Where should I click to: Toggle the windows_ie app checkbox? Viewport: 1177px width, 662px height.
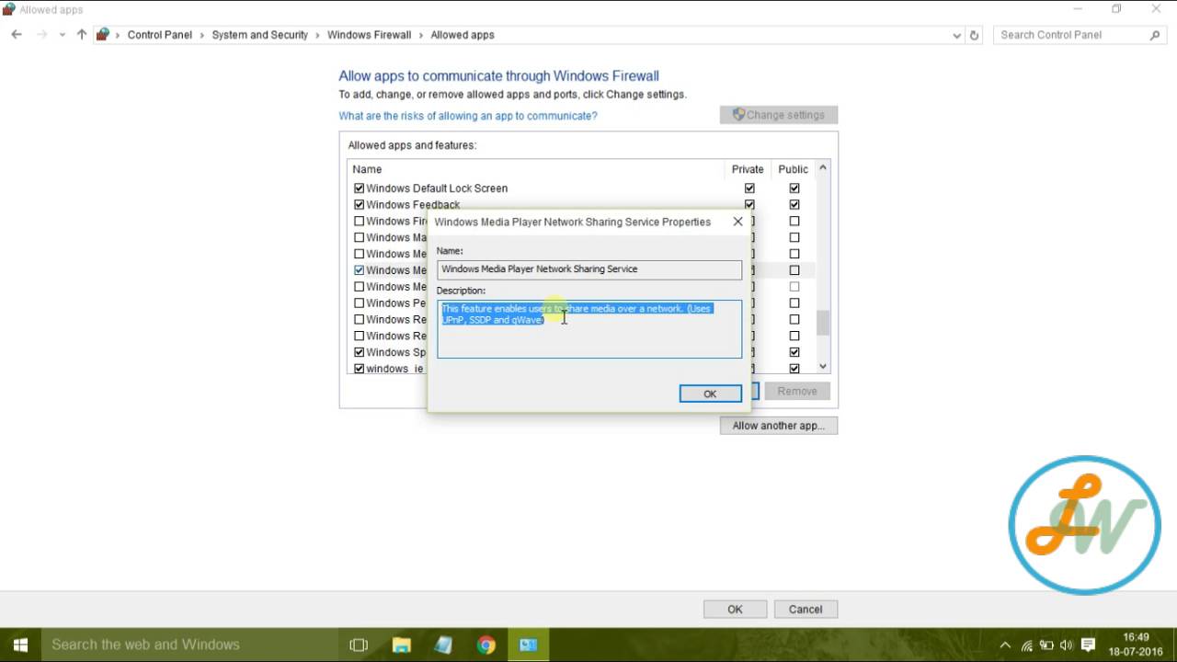360,369
